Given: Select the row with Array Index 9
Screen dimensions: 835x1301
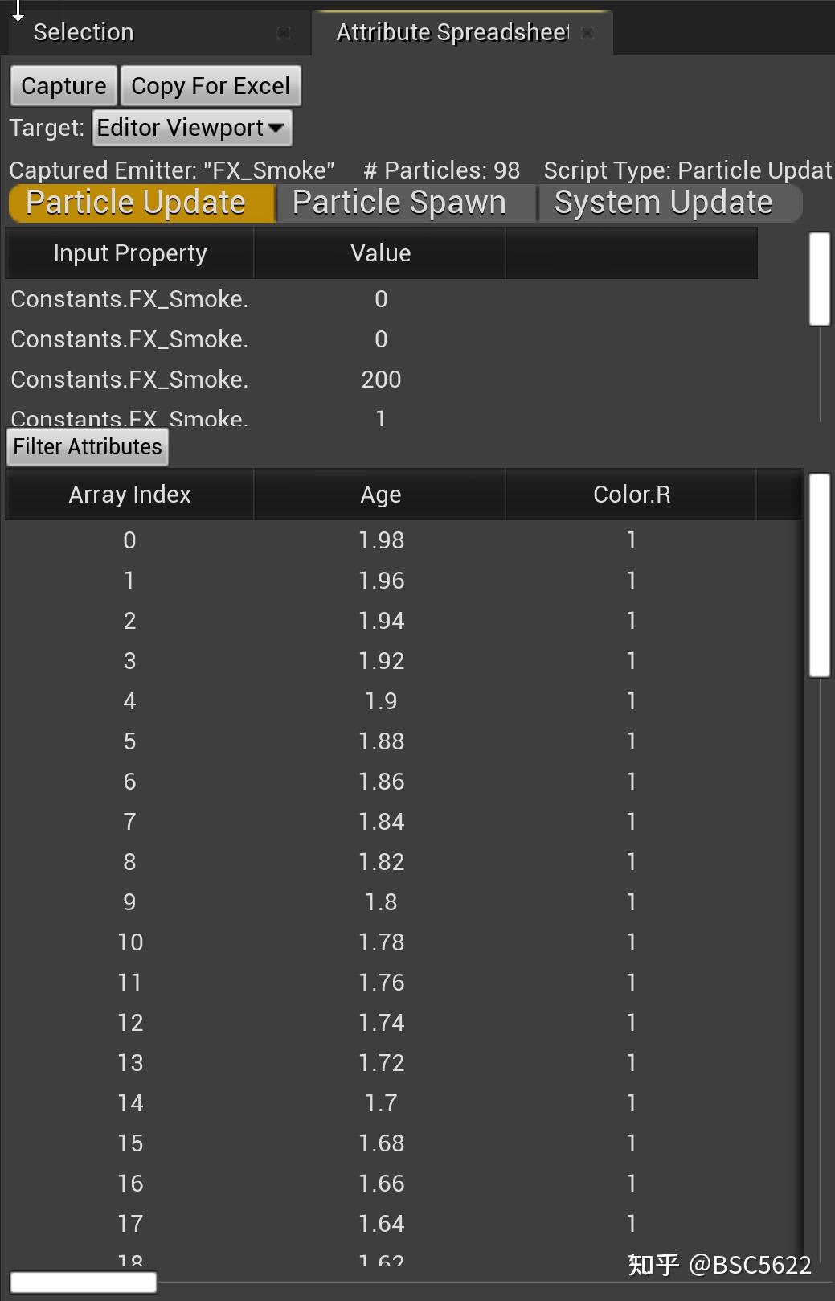Looking at the screenshot, I should pos(380,902).
